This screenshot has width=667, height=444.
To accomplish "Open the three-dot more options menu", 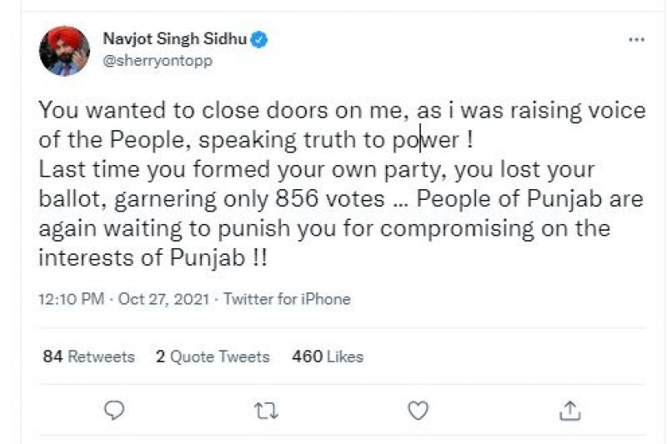I will (x=635, y=39).
